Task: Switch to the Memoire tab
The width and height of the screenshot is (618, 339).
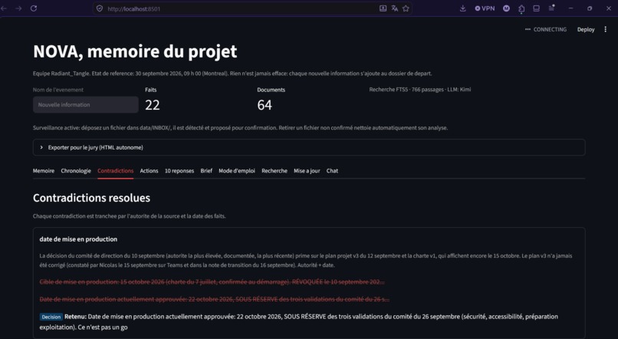Action: pyautogui.click(x=44, y=171)
